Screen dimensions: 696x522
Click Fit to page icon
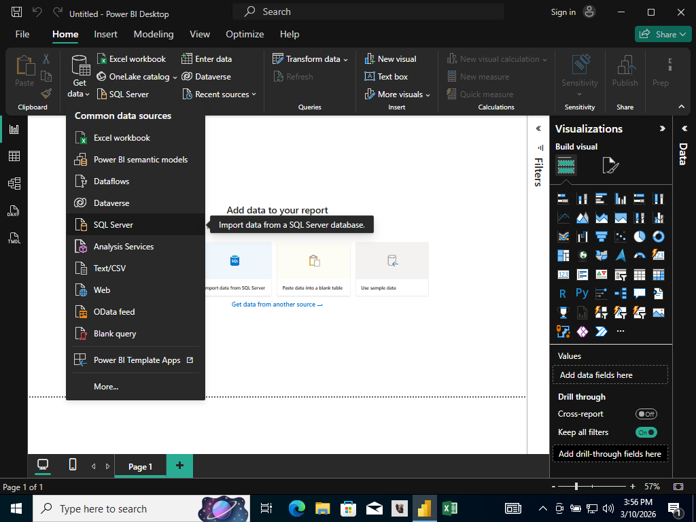(678, 487)
